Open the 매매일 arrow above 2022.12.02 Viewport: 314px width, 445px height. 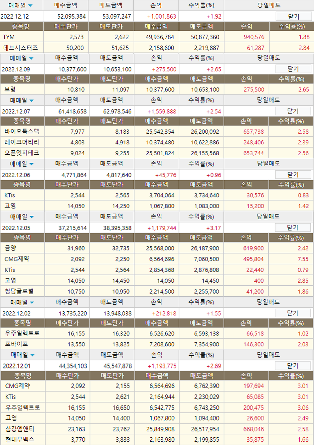pyautogui.click(x=32, y=303)
